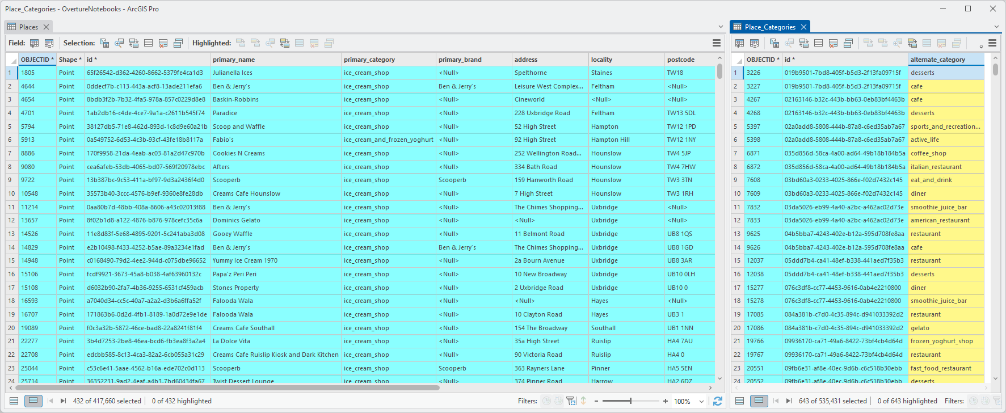1006x413 pixels.
Task: Click the Place_Categories vertical scrollbar thumb
Action: point(995,69)
